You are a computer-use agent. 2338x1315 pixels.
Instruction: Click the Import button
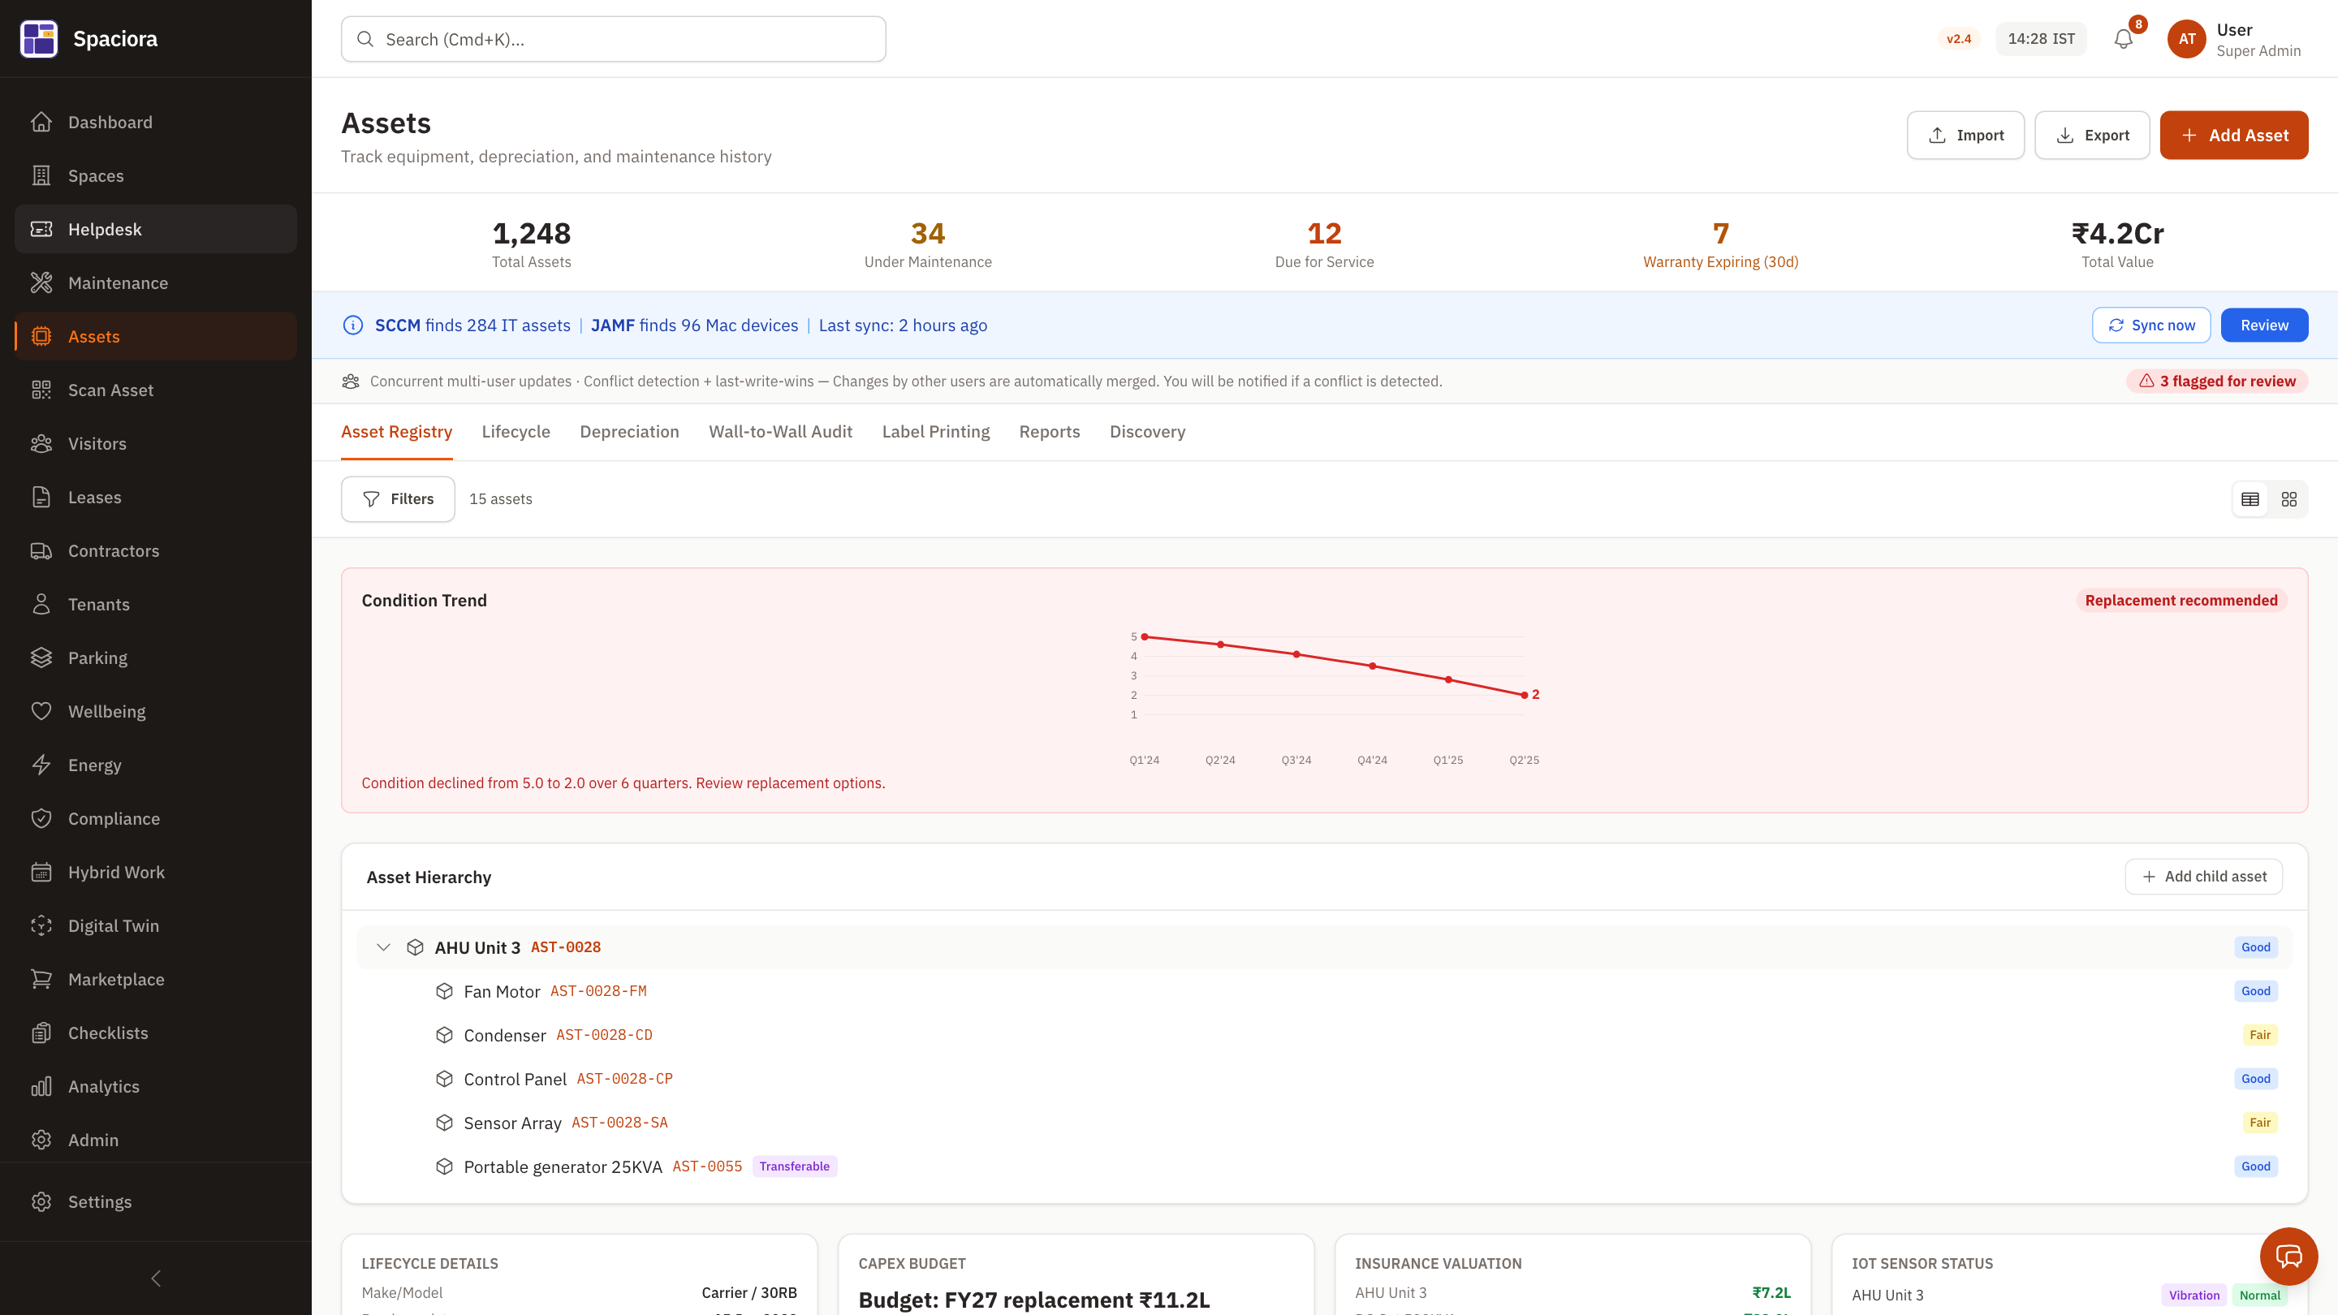pyautogui.click(x=1965, y=136)
